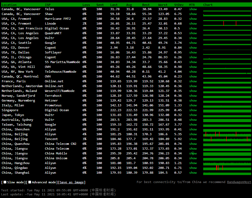Open MTR 'show' for Fremont Linode
Image resolution: width=252 pixels, height=198 pixels.
click(193, 24)
